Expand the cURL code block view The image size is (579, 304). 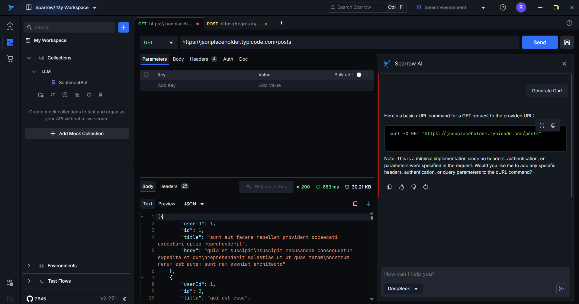542,125
